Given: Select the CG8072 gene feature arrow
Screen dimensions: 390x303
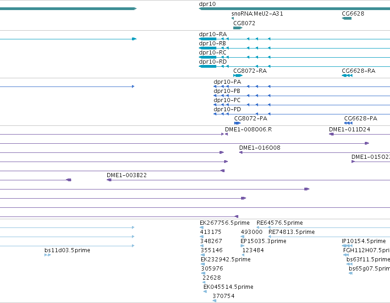Looking at the screenshot, I should pos(238,28).
